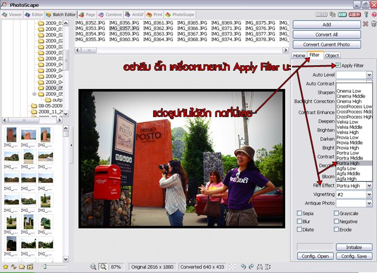Select the Batch Editor tab
Image resolution: width=377 pixels, height=273 pixels.
pos(61,15)
